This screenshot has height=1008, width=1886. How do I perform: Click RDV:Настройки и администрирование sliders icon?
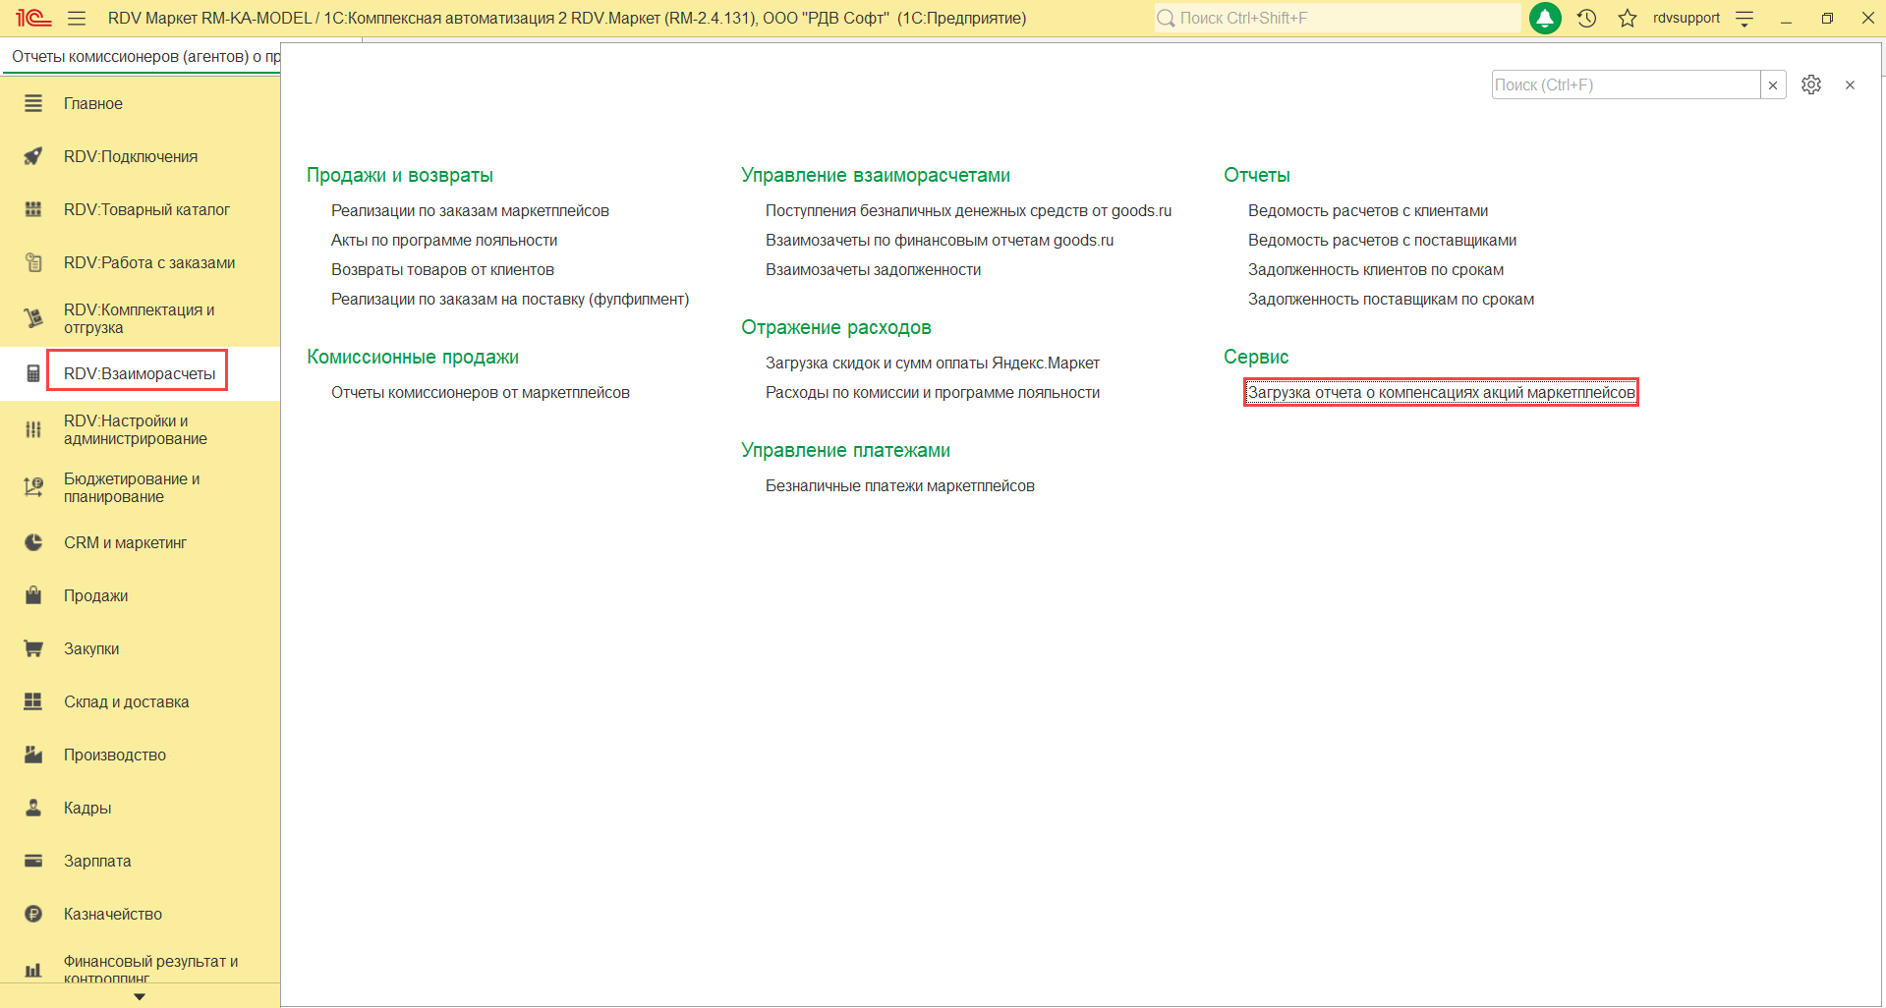33,429
